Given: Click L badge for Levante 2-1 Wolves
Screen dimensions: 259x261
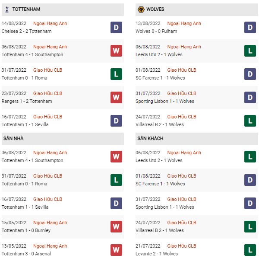Looking at the screenshot, I should tap(250, 250).
